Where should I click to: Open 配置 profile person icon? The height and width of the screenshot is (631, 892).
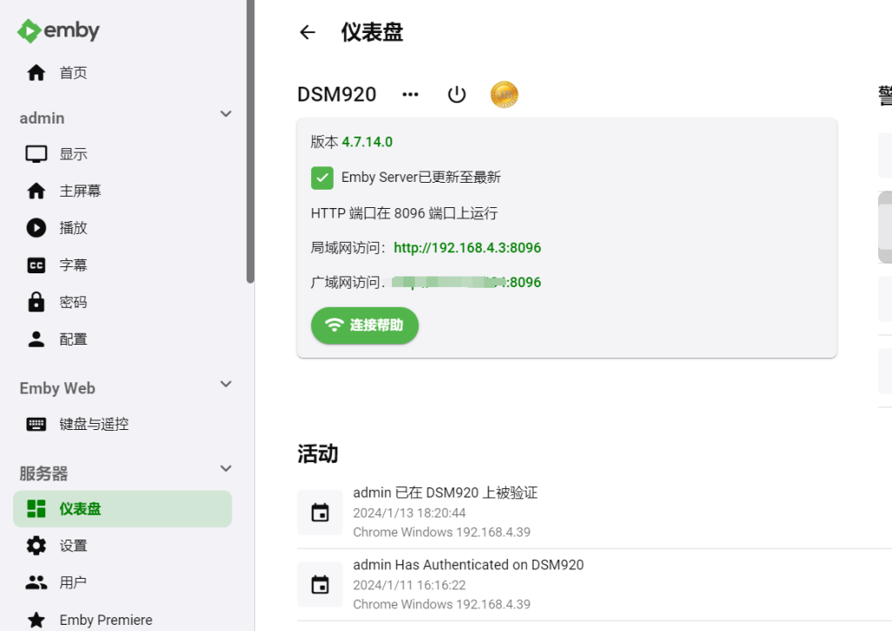pos(37,339)
